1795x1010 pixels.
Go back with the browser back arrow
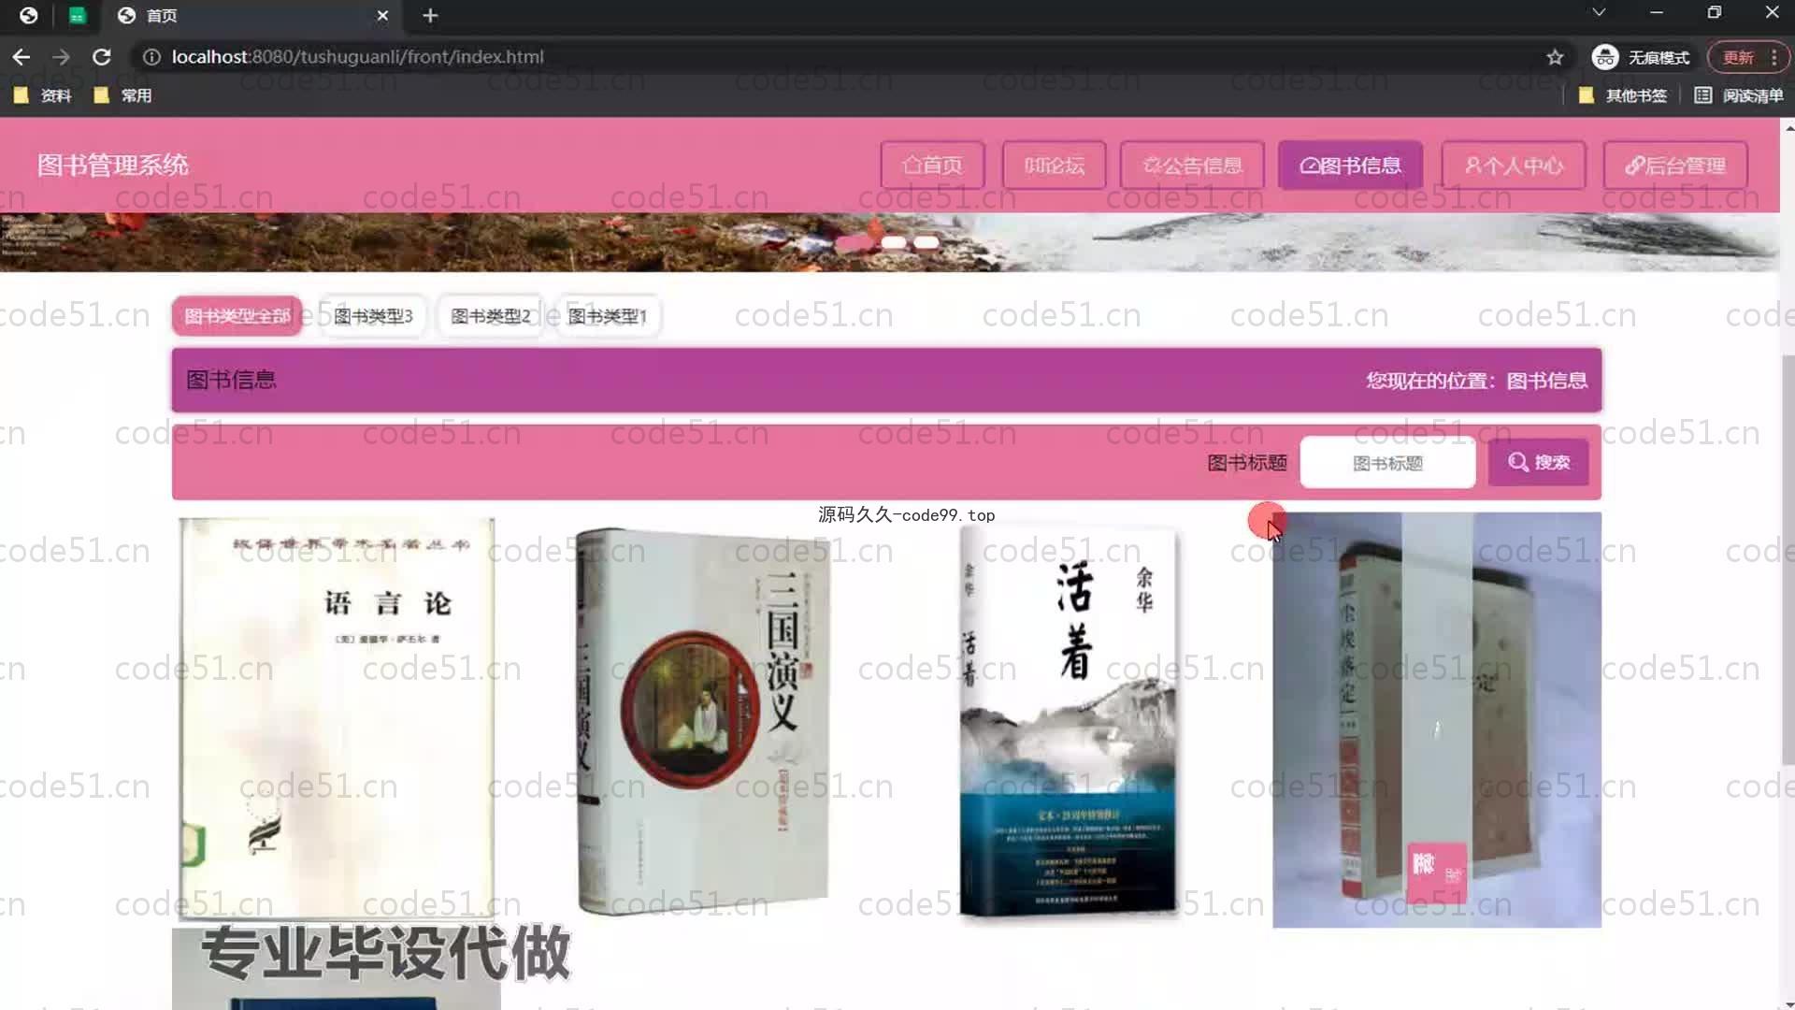(21, 57)
